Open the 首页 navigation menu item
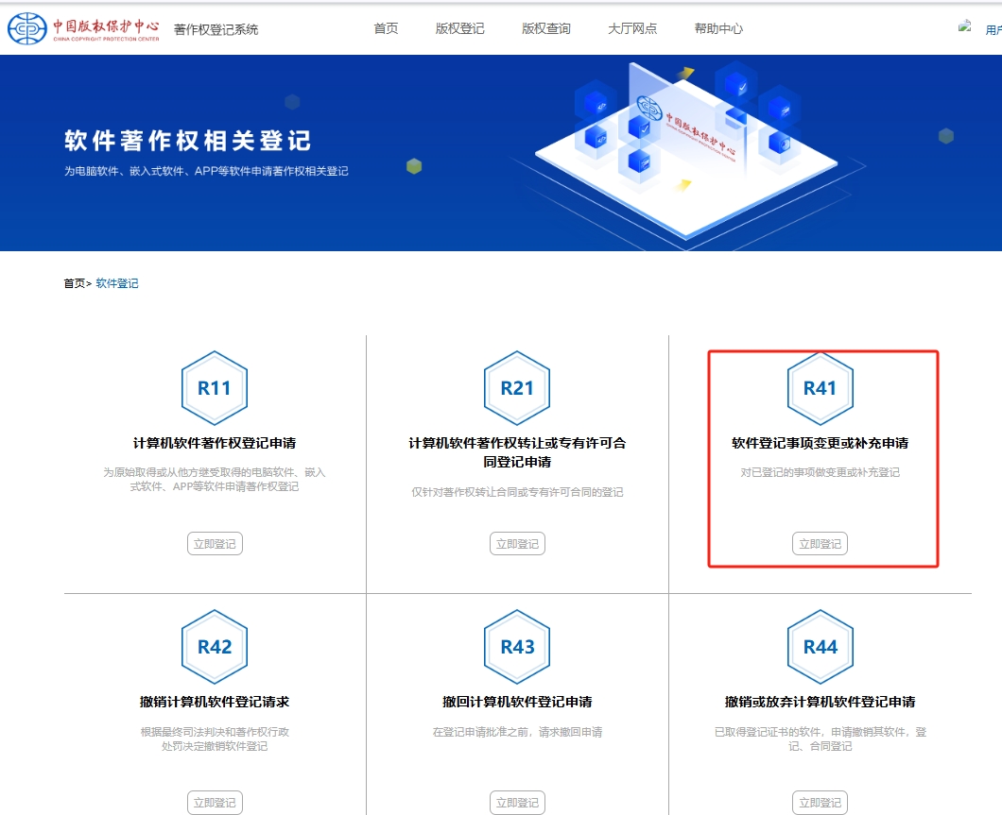This screenshot has height=815, width=1002. [x=386, y=28]
